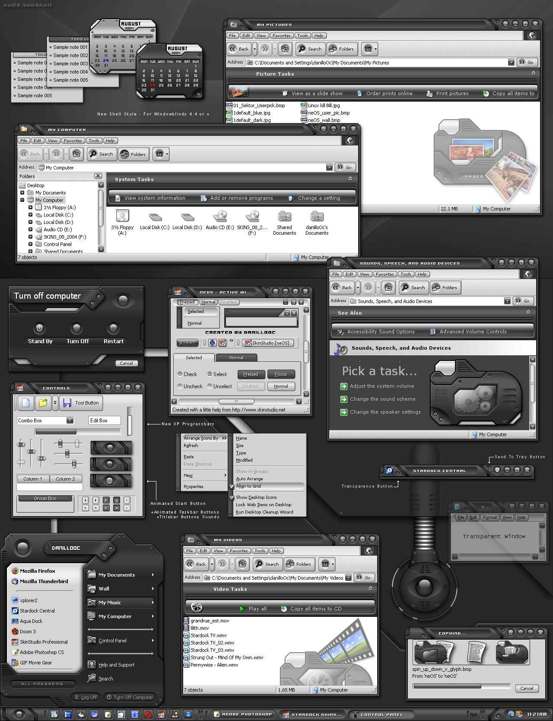Click the Stand By power button
Screen dimensions: 553x721
[x=39, y=329]
